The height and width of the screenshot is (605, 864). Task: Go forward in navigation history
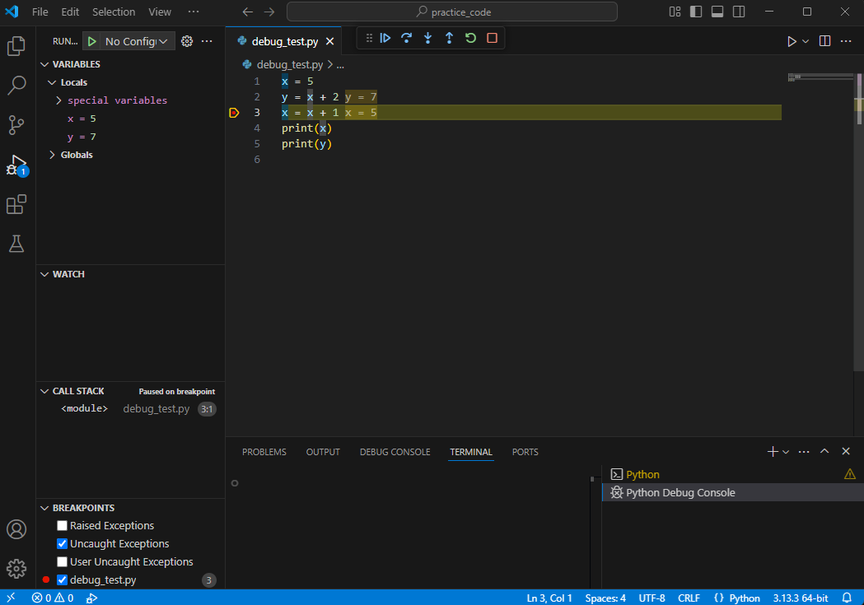269,12
